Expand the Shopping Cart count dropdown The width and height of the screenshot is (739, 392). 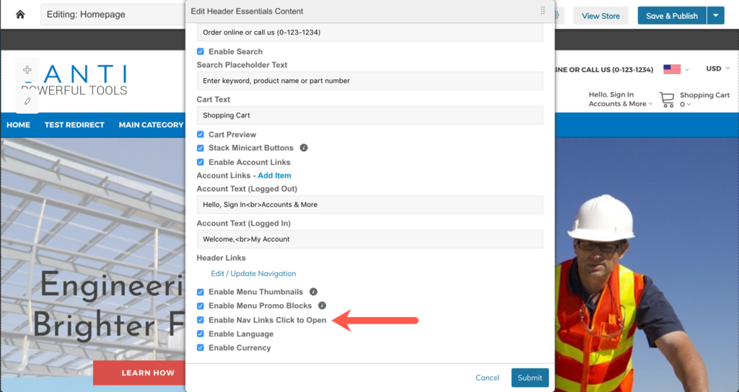[x=686, y=104]
